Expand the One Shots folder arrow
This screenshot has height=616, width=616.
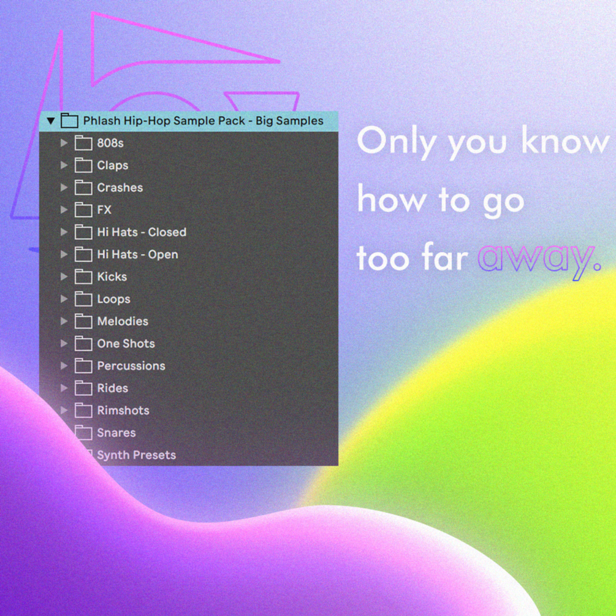(x=64, y=343)
